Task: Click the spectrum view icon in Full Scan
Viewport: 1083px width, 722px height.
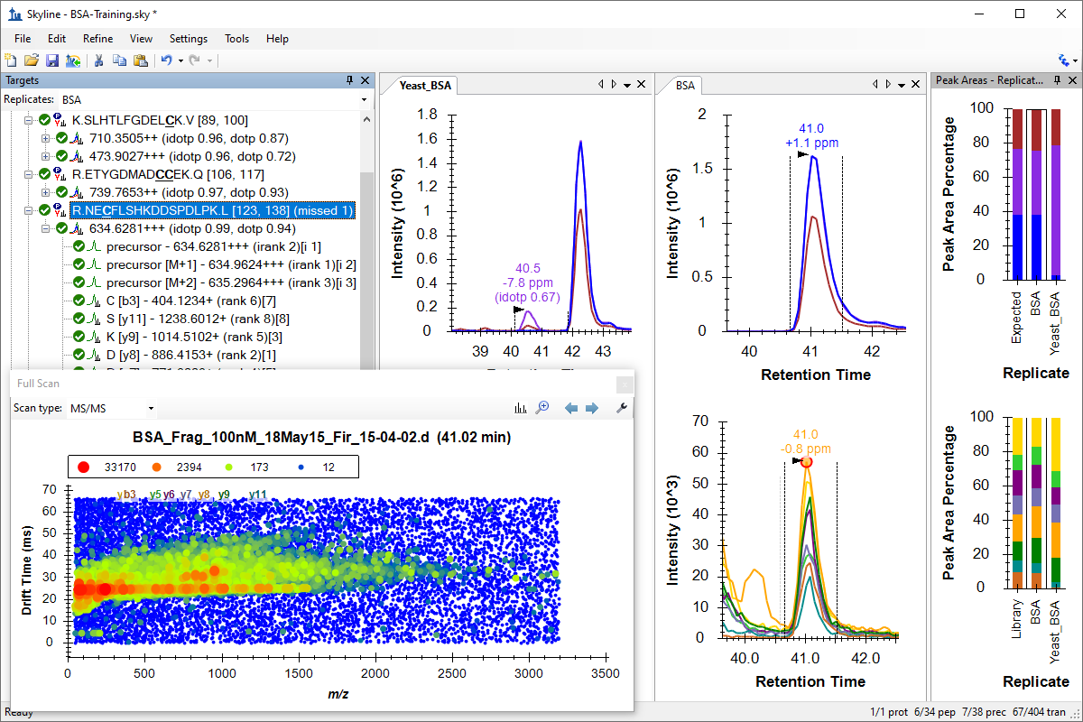Action: coord(520,408)
